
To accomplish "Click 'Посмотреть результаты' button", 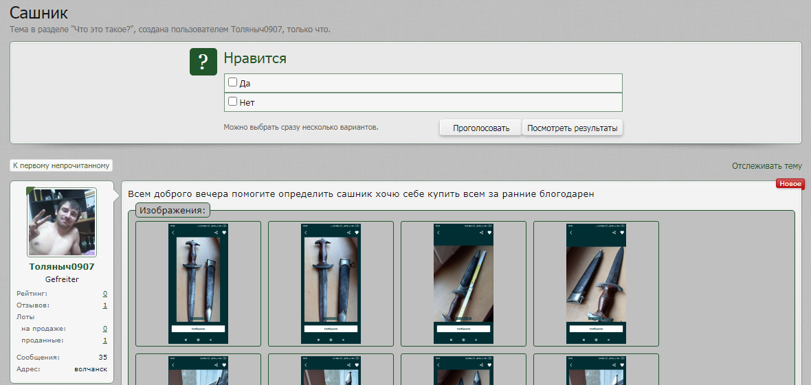I will click(x=572, y=128).
